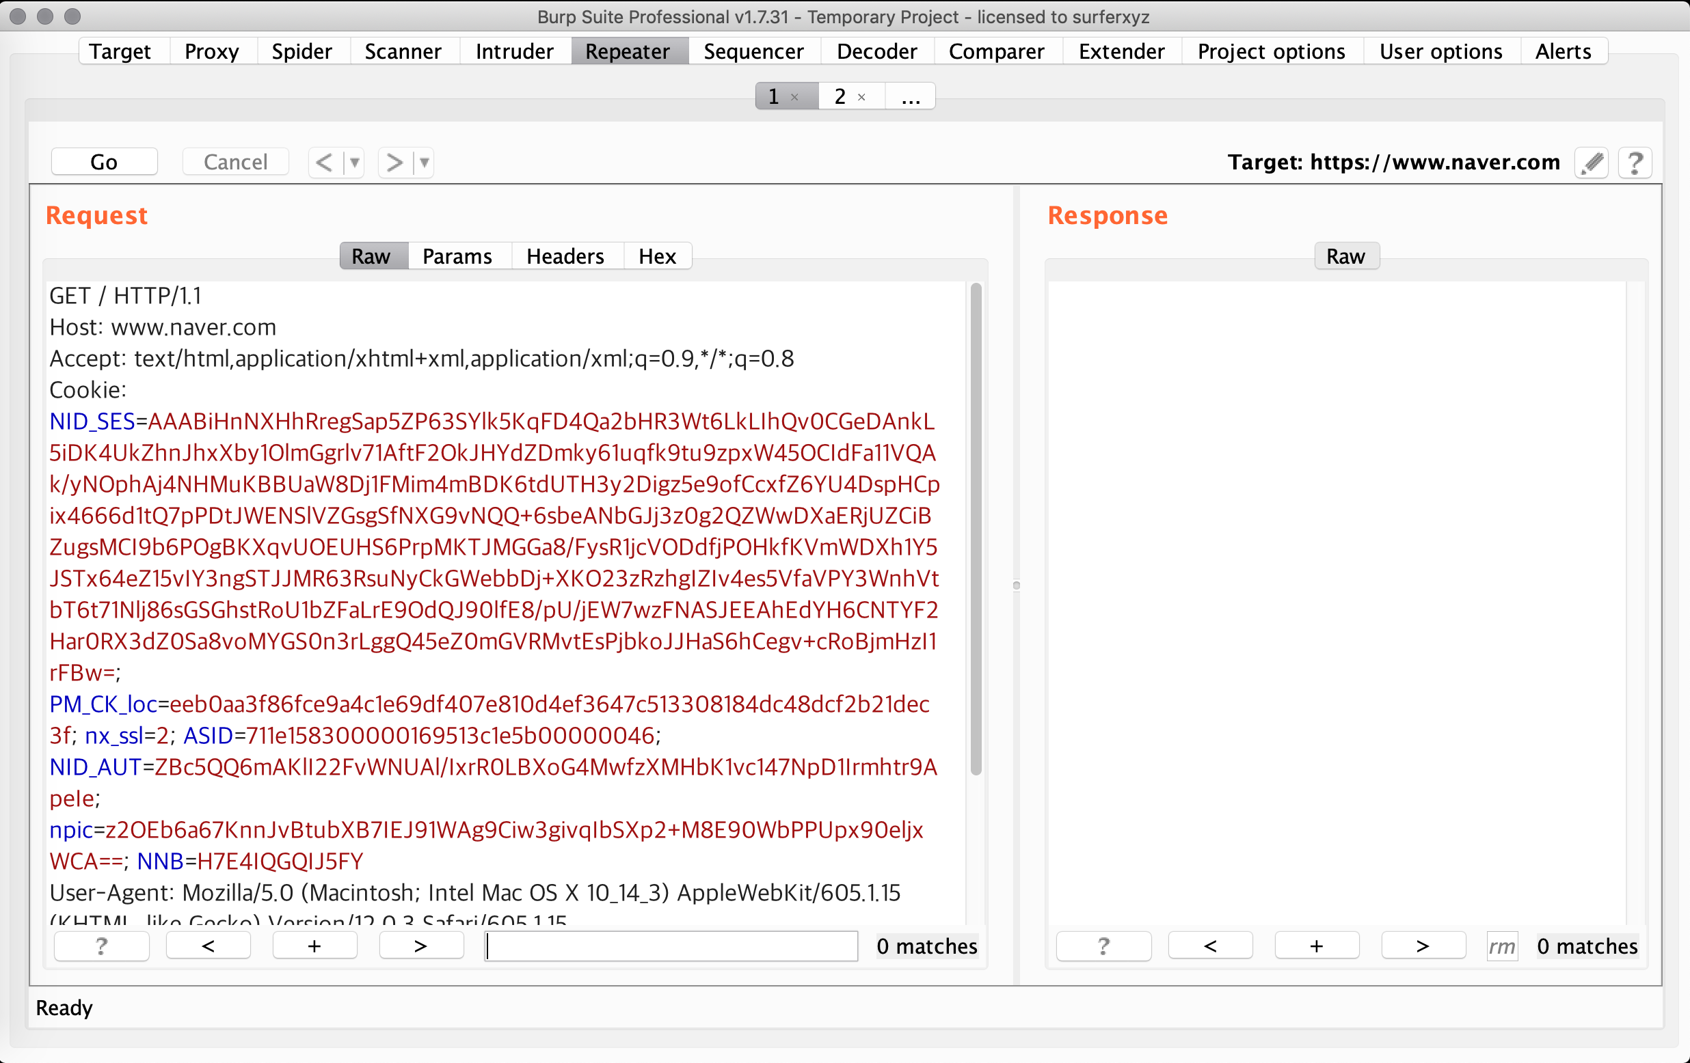
Task: Click request search plus options button
Action: click(x=314, y=946)
